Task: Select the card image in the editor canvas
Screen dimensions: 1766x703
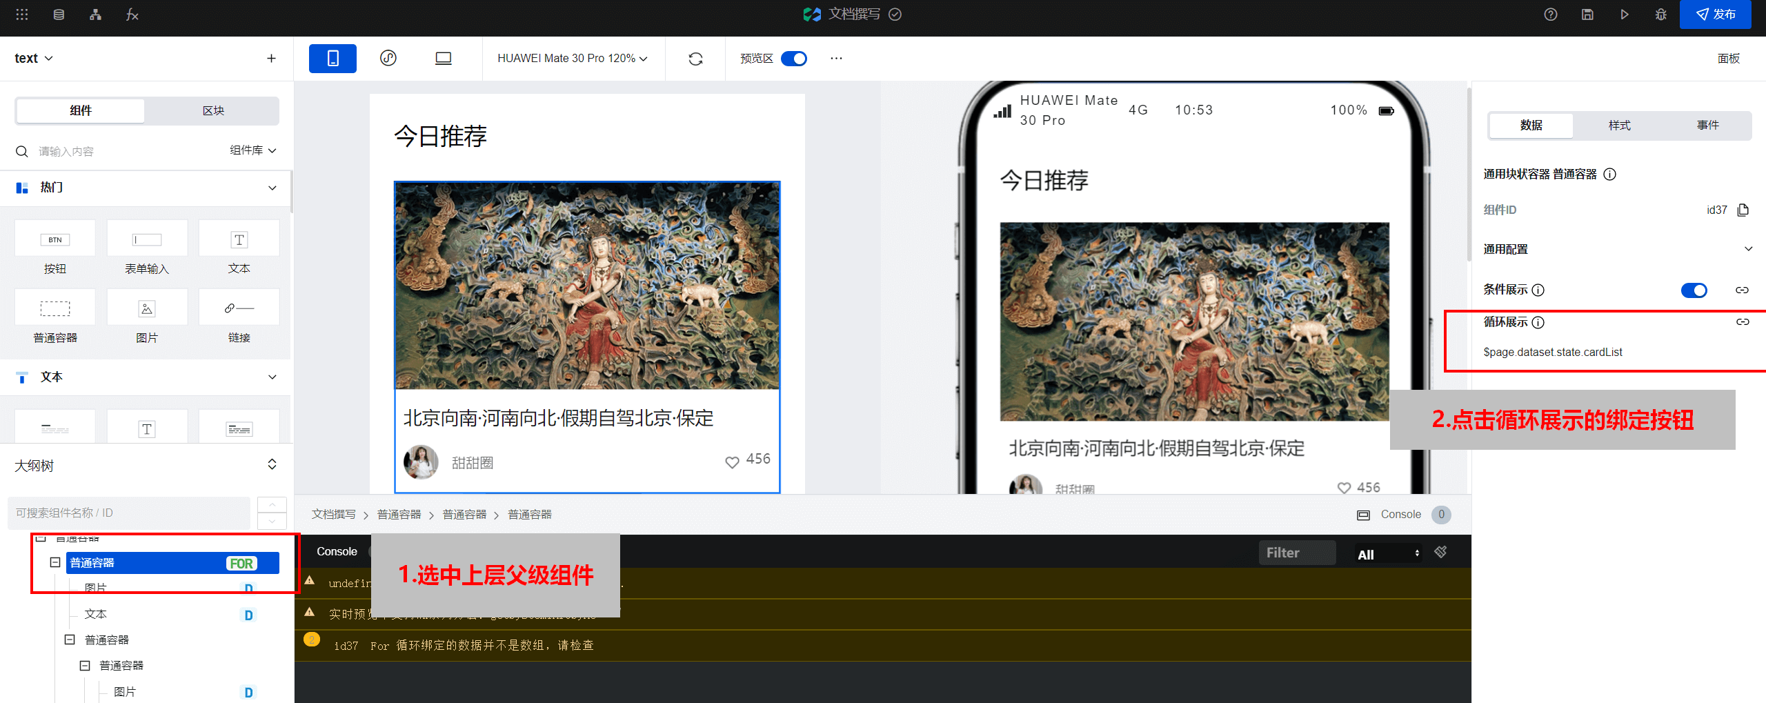Action: 587,286
